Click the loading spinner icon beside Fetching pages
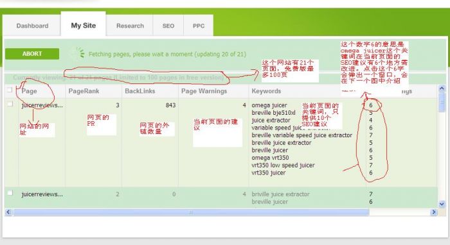450x245 pixels. (80, 53)
